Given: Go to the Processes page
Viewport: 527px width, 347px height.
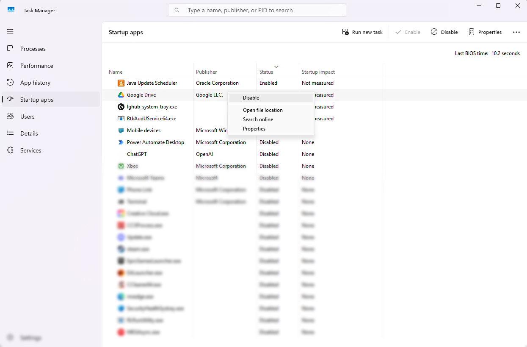Looking at the screenshot, I should (x=51, y=49).
